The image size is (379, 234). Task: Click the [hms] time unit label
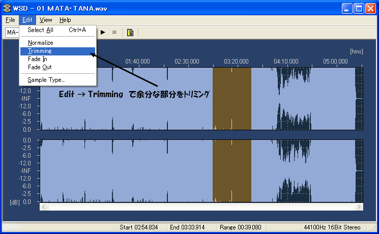click(357, 51)
